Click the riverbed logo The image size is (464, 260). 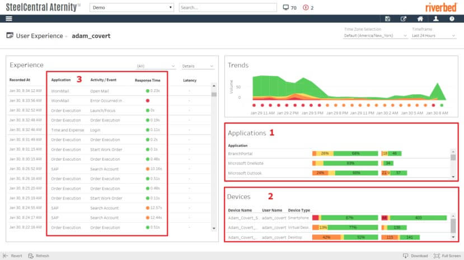pos(441,7)
